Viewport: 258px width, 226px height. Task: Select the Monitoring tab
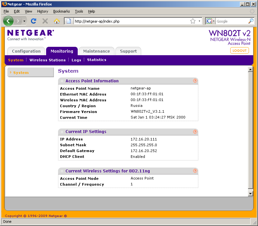point(62,51)
